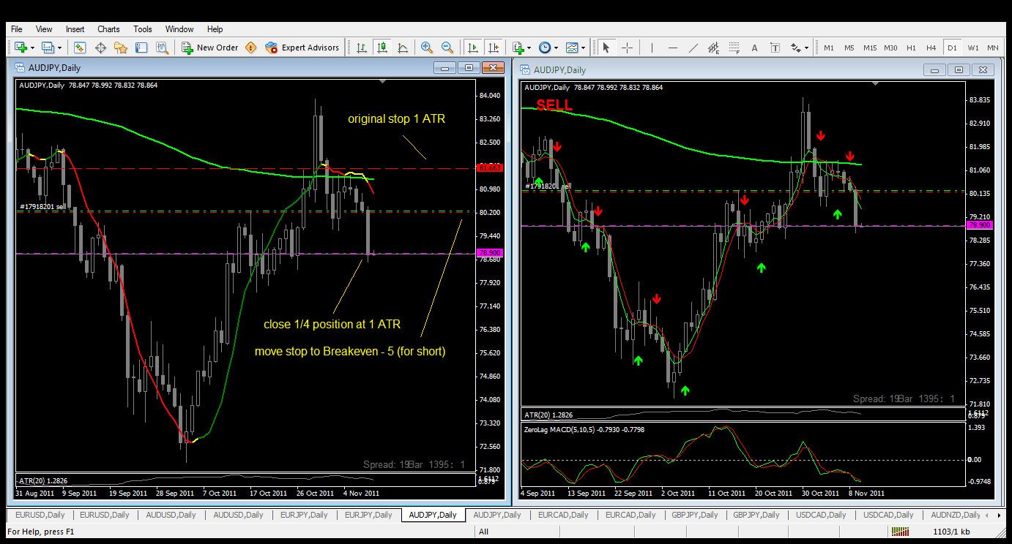Pick the Arrows drawing tool
1012x544 pixels.
(x=795, y=48)
